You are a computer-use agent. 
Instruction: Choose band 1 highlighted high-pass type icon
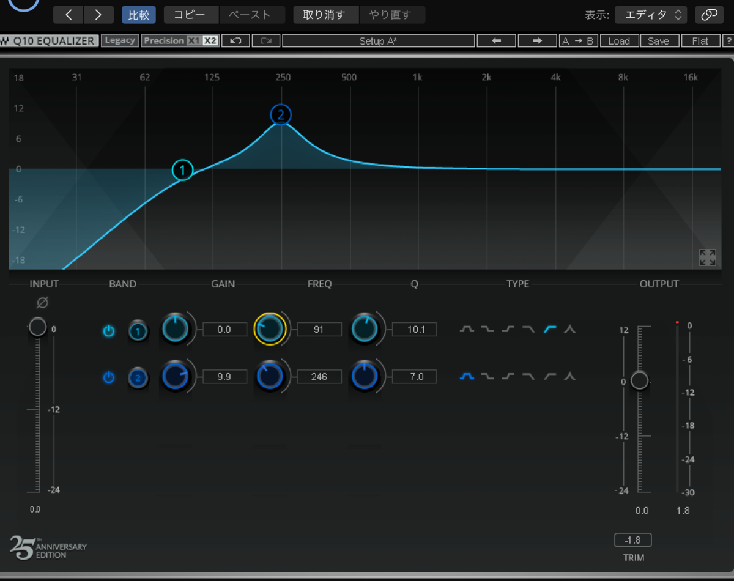(x=550, y=330)
